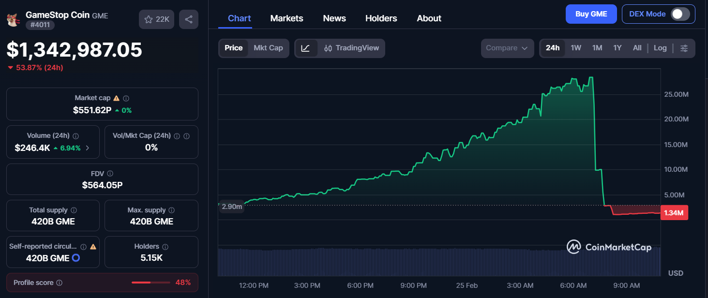Click the 1.34M current price label
Image resolution: width=708 pixels, height=298 pixels.
coord(674,213)
